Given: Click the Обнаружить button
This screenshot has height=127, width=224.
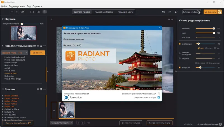Looking at the screenshot, I should tap(38, 53).
